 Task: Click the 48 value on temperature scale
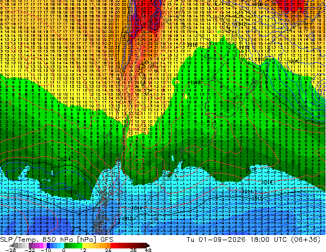(x=148, y=250)
